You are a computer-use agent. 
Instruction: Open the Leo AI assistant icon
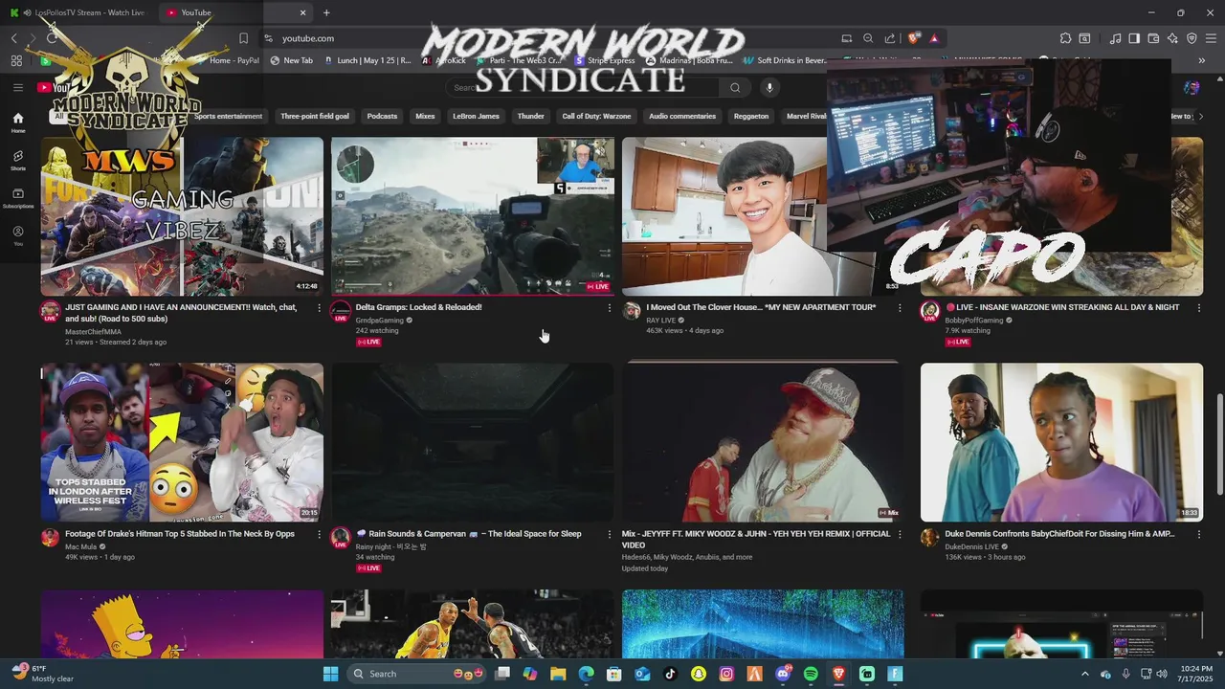tap(1172, 38)
